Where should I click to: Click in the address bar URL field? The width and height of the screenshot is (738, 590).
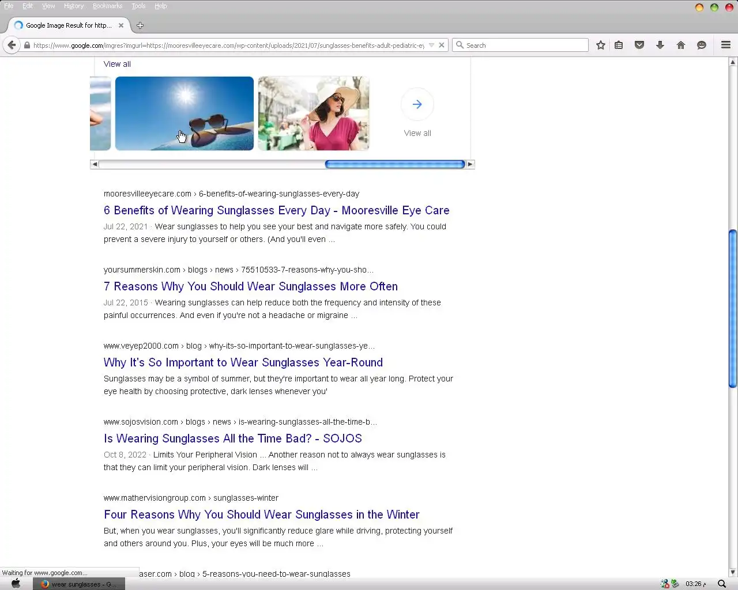(x=228, y=45)
